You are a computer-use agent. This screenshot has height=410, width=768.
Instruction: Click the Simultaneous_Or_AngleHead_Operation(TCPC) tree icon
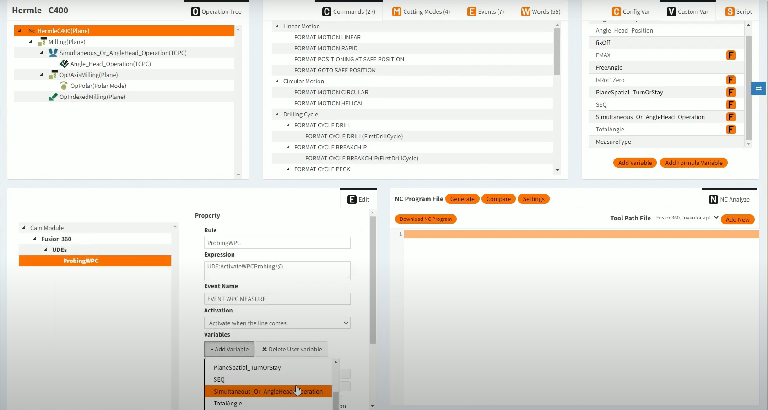click(x=53, y=53)
